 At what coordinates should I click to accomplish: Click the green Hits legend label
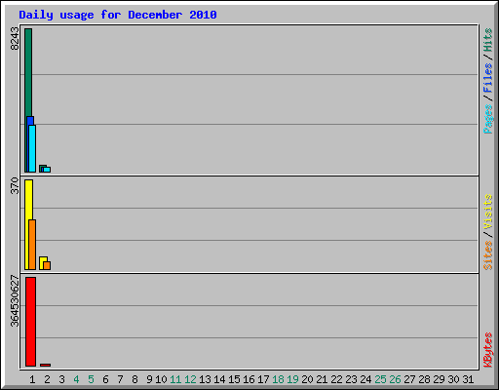pos(488,40)
